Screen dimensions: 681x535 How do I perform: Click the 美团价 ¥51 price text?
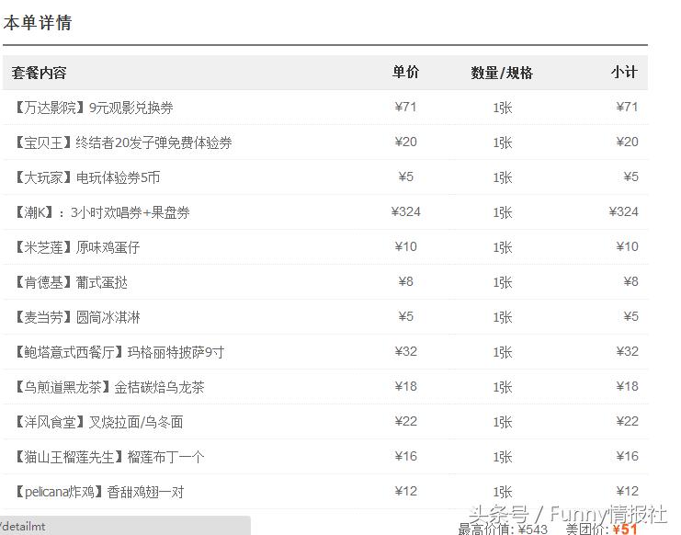tap(602, 529)
